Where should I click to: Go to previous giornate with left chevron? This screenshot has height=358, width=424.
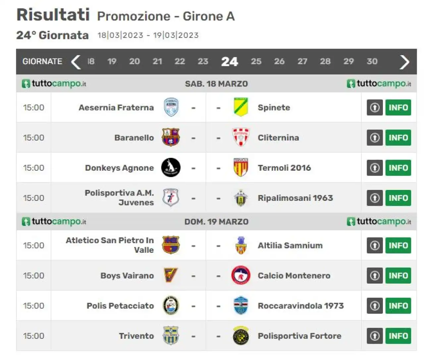(x=76, y=62)
